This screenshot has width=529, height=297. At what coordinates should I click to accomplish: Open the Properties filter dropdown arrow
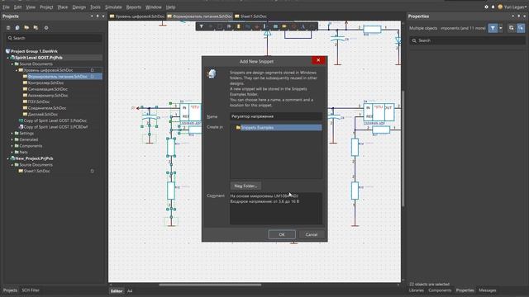click(501, 28)
